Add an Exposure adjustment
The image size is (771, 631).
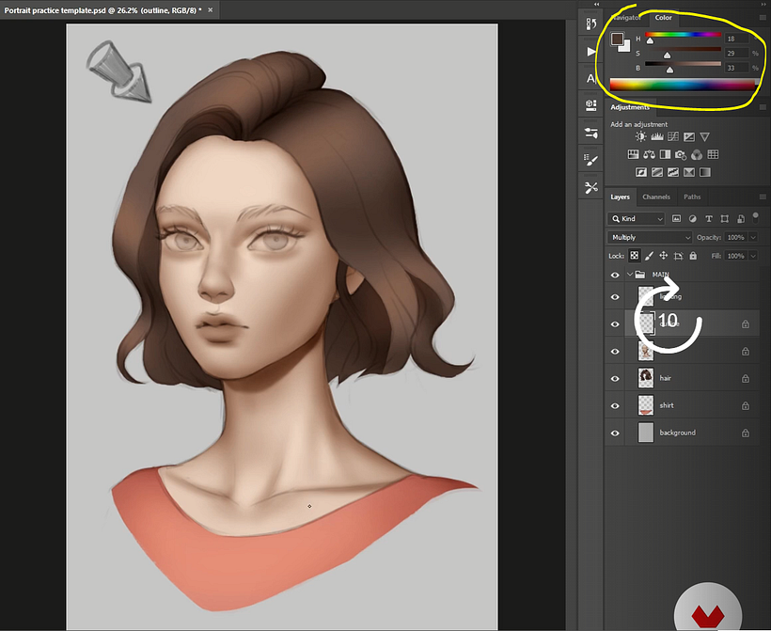click(689, 136)
